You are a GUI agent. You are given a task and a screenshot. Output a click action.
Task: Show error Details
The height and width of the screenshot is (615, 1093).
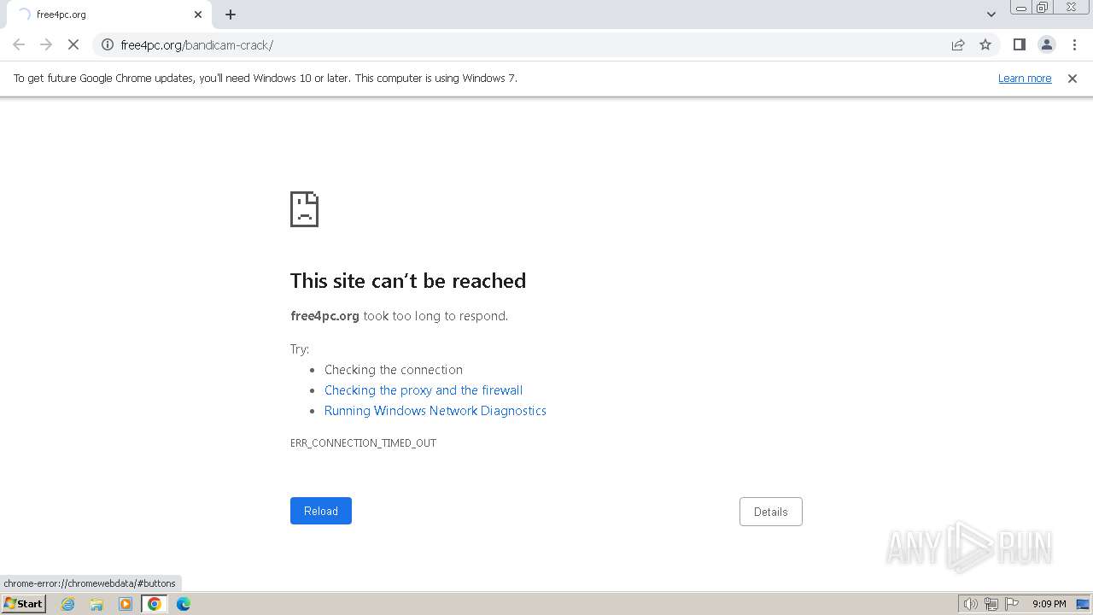[x=771, y=512]
